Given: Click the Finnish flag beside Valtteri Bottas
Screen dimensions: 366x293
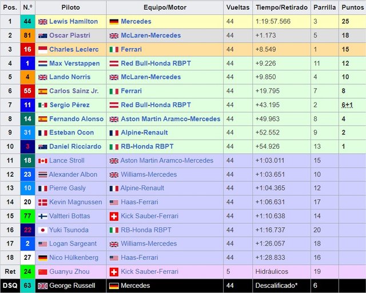Looking at the screenshot, I should click(43, 216).
